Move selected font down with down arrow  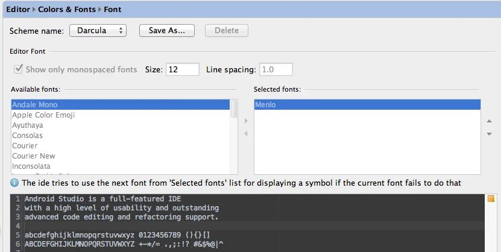[x=489, y=134]
